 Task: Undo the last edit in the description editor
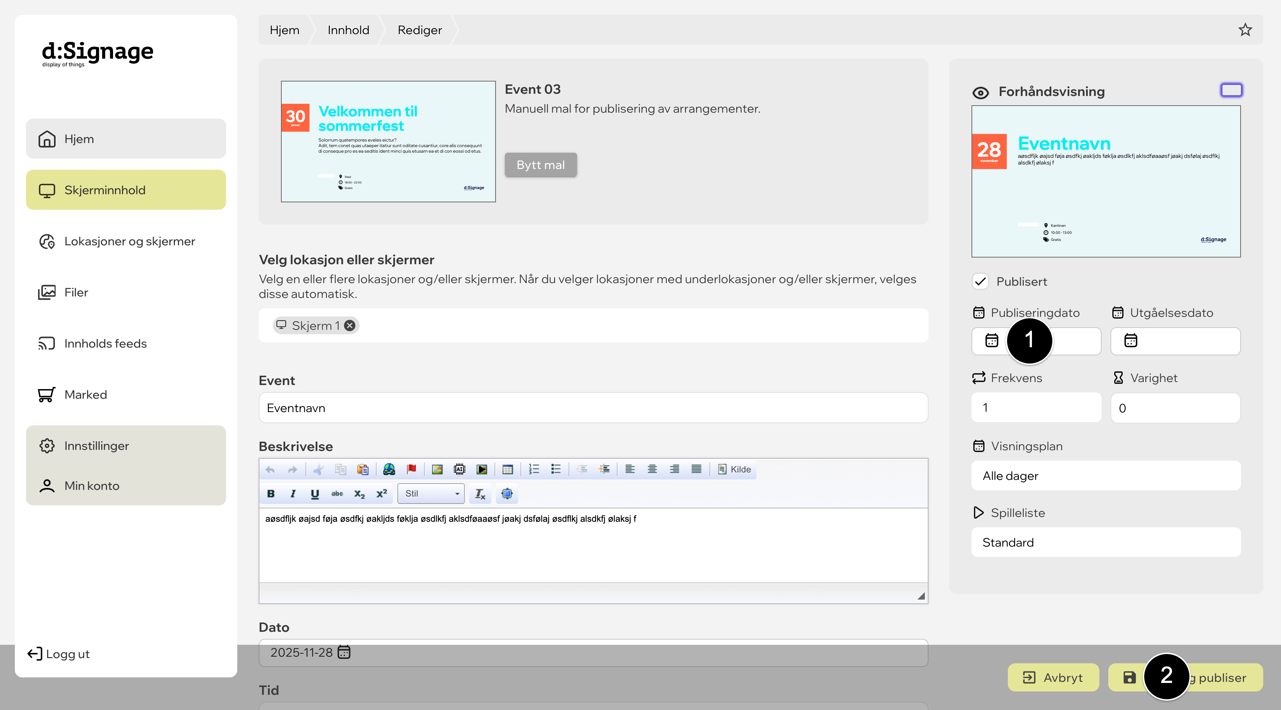pyautogui.click(x=270, y=470)
